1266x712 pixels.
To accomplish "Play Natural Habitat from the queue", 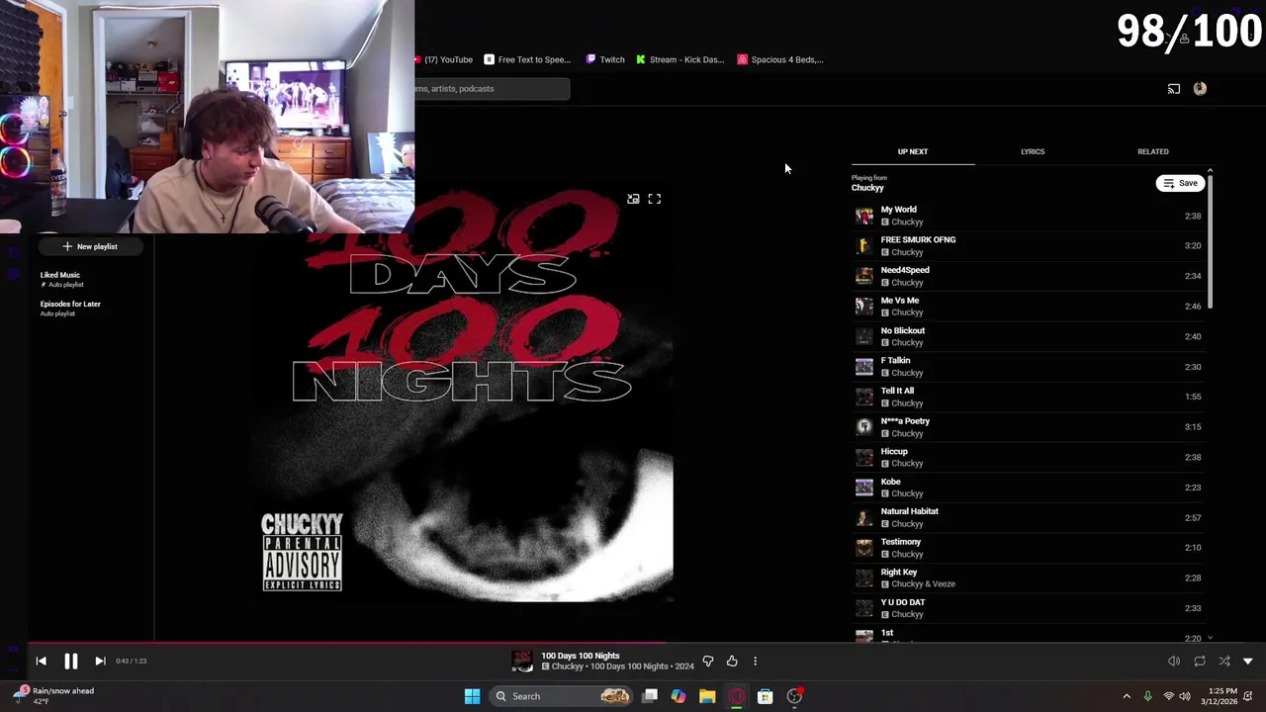I will [x=1029, y=517].
